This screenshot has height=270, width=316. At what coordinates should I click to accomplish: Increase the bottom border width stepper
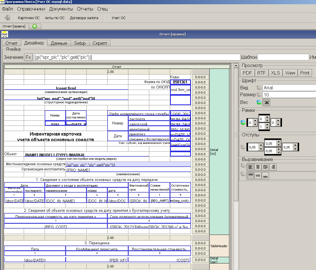(x=267, y=124)
